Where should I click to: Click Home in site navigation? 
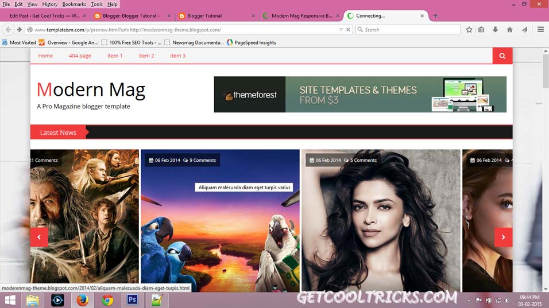45,56
